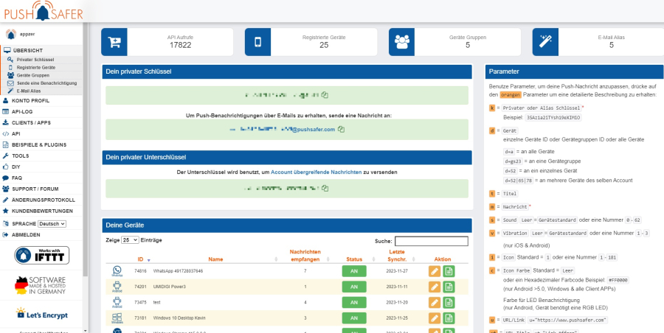Toggle status of Windows 10 Desktop Kevin
Screen dimensions: 664x333
(x=353, y=318)
